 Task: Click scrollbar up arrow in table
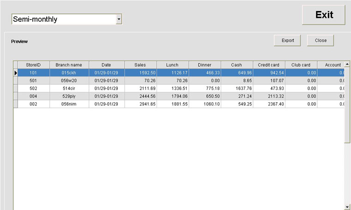point(347,64)
